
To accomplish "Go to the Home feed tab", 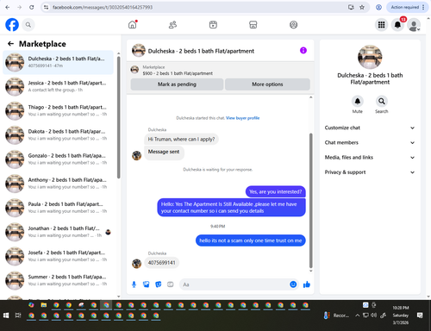I will pyautogui.click(x=133, y=25).
